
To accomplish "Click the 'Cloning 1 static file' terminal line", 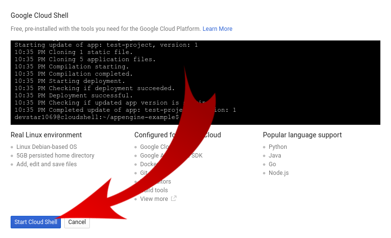I will (73, 52).
